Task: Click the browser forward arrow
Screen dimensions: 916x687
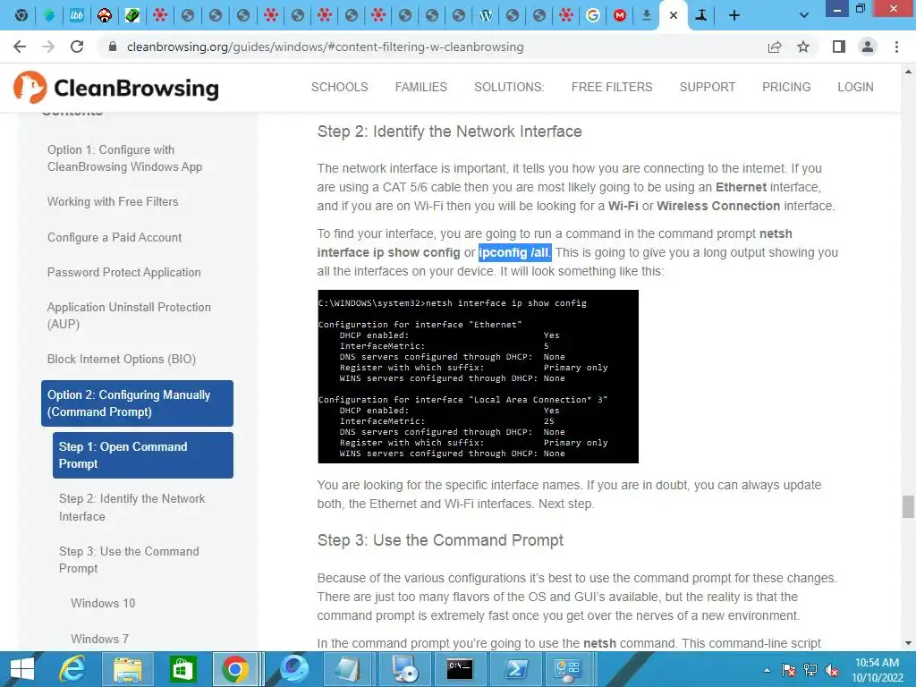Action: pos(48,47)
